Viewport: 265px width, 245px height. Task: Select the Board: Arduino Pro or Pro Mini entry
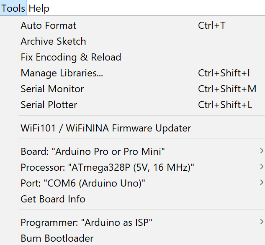pyautogui.click(x=95, y=151)
